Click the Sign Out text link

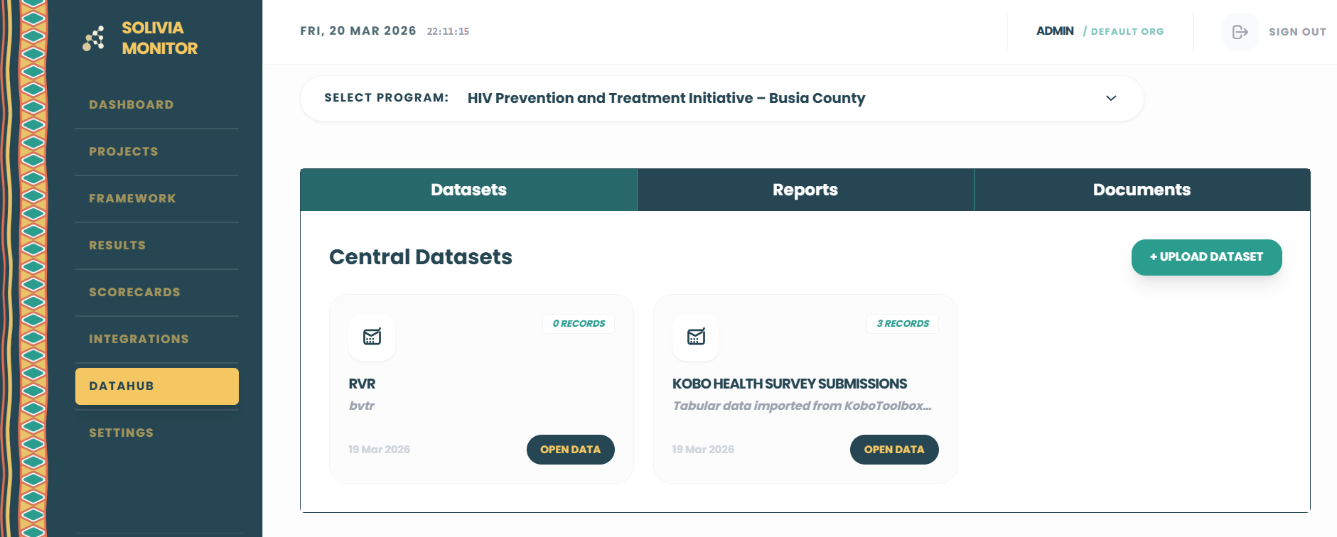tap(1297, 32)
